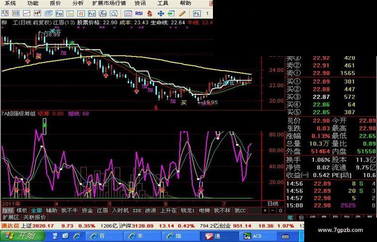Switch to candlestick K-line chart icon
Screen dimensions: 377x242
[x=37, y=13]
